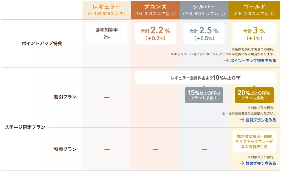281x172 pixels.
Task: Open the 特典プランをみる link
Action: pos(261,163)
